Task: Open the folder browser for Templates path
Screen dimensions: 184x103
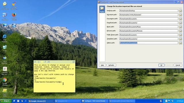Action: pyautogui.click(x=180, y=39)
